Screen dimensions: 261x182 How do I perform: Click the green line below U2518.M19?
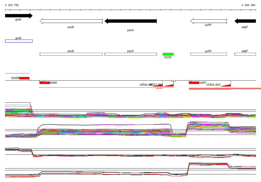(x=225, y=88)
